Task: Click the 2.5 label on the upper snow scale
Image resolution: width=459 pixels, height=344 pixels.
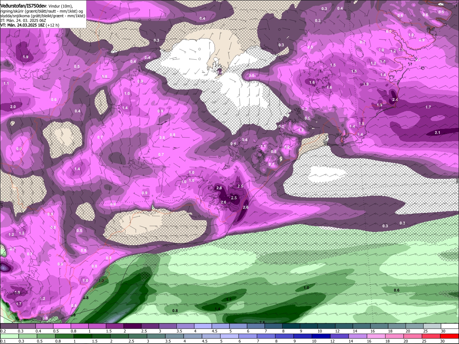Action: coord(145,331)
